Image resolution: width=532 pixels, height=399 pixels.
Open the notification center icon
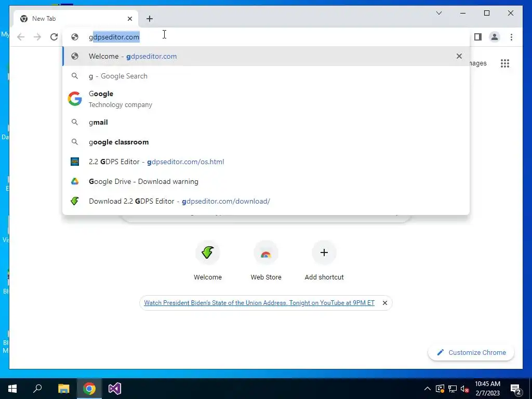point(516,389)
